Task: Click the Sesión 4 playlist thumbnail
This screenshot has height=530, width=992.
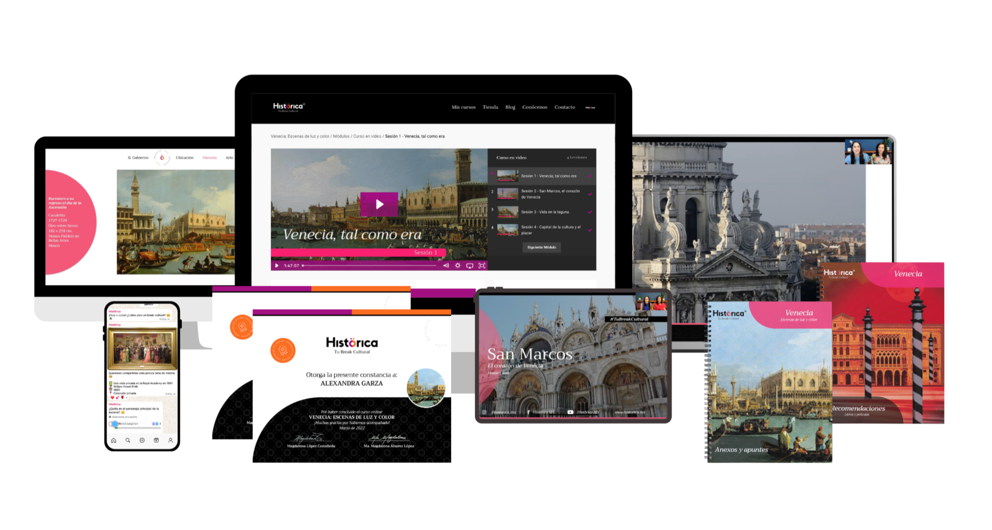Action: tap(508, 230)
